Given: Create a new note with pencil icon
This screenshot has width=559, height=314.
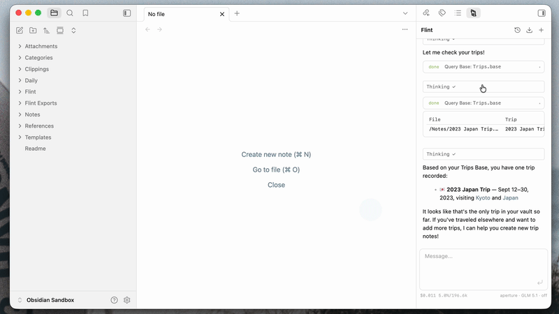Looking at the screenshot, I should (20, 30).
